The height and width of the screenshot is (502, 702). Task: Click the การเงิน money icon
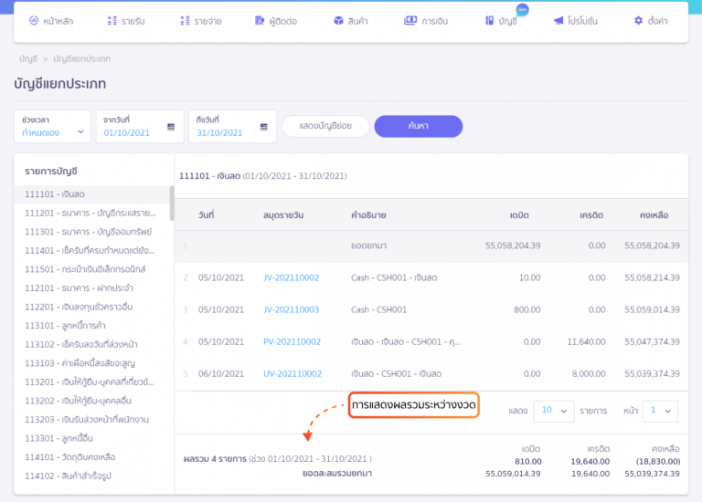pos(410,21)
